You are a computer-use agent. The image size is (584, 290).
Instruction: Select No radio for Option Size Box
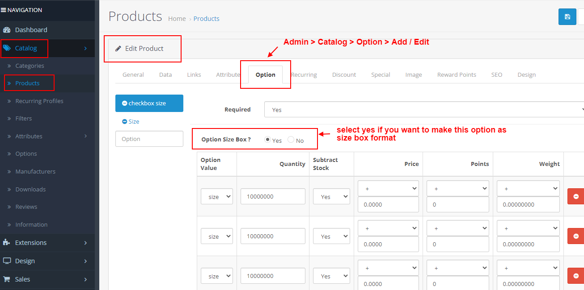tap(291, 140)
